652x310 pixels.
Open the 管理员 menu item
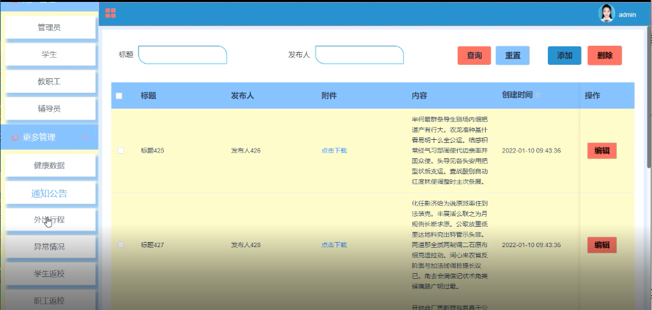click(x=50, y=27)
